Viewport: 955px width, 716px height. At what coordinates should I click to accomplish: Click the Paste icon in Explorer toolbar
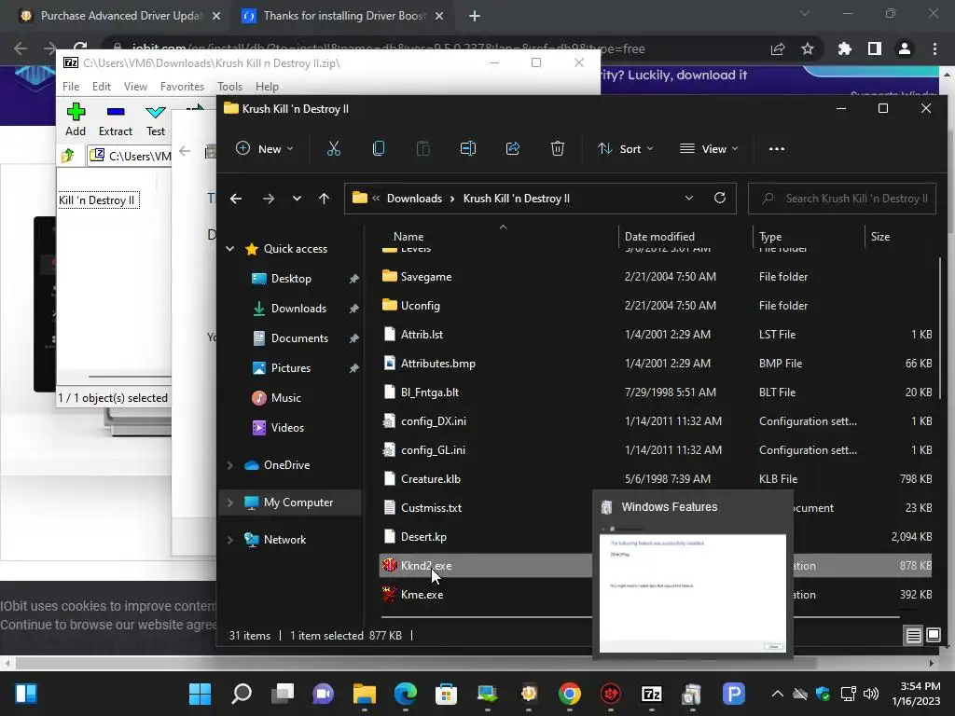[422, 148]
